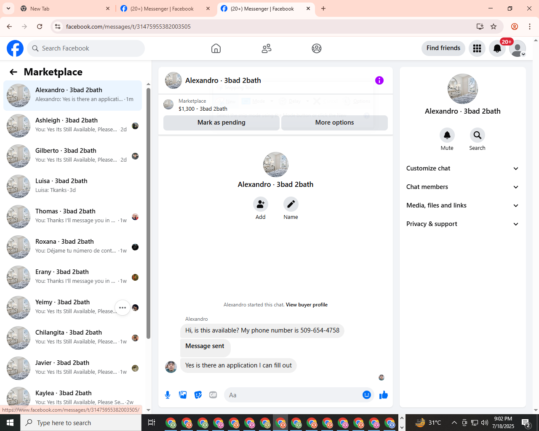Open Windows Task View icon
The width and height of the screenshot is (539, 431).
152,423
